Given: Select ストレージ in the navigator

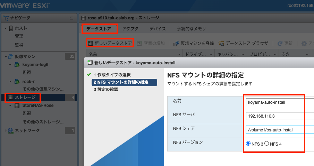Looking at the screenshot, I should pyautogui.click(x=25, y=98).
